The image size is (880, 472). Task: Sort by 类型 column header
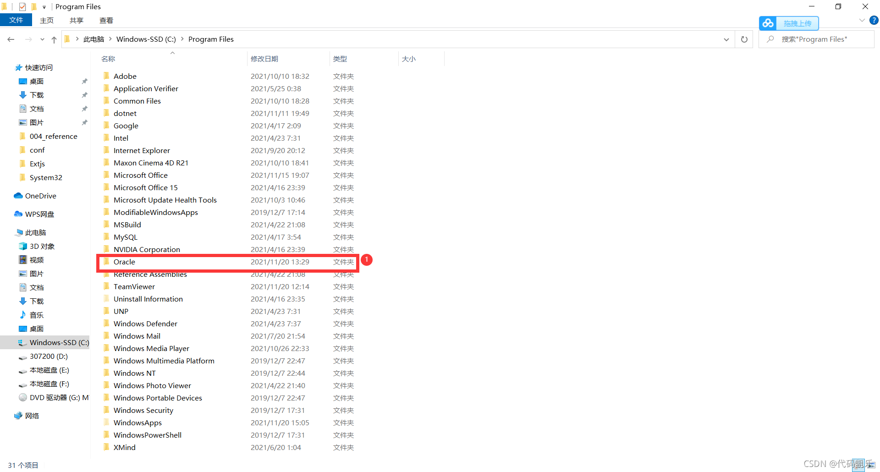(x=340, y=59)
